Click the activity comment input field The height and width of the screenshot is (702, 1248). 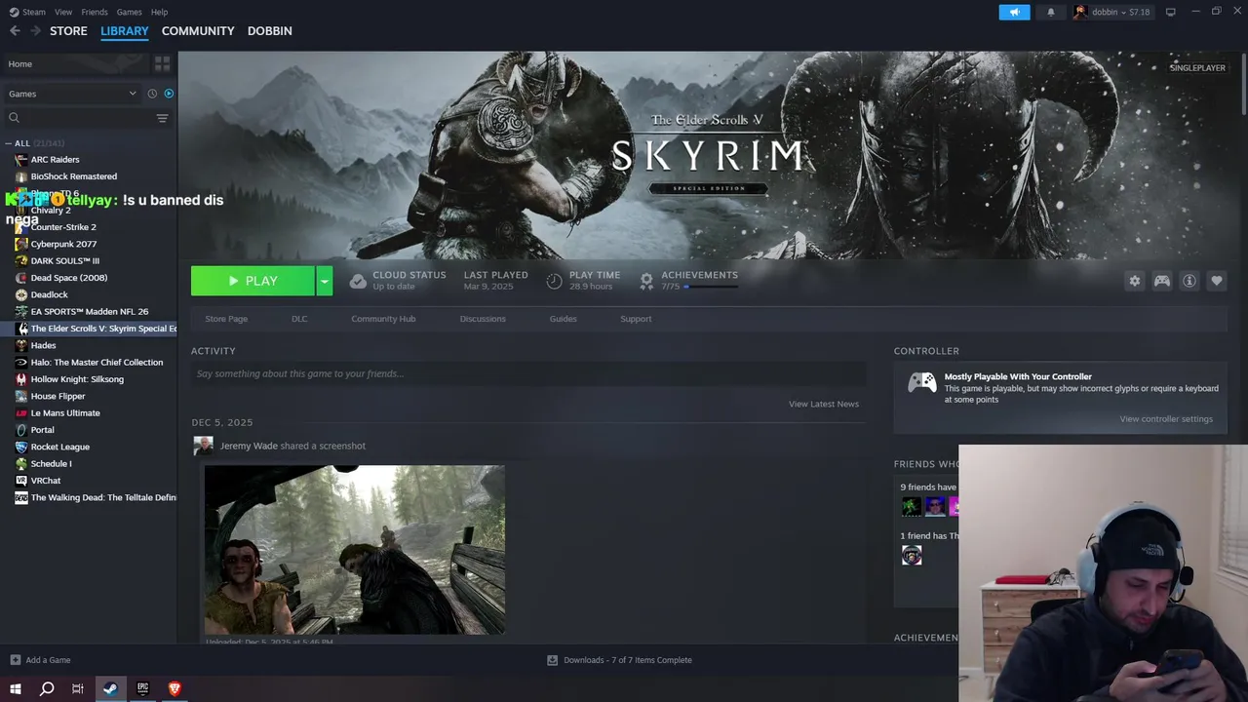[x=528, y=373]
